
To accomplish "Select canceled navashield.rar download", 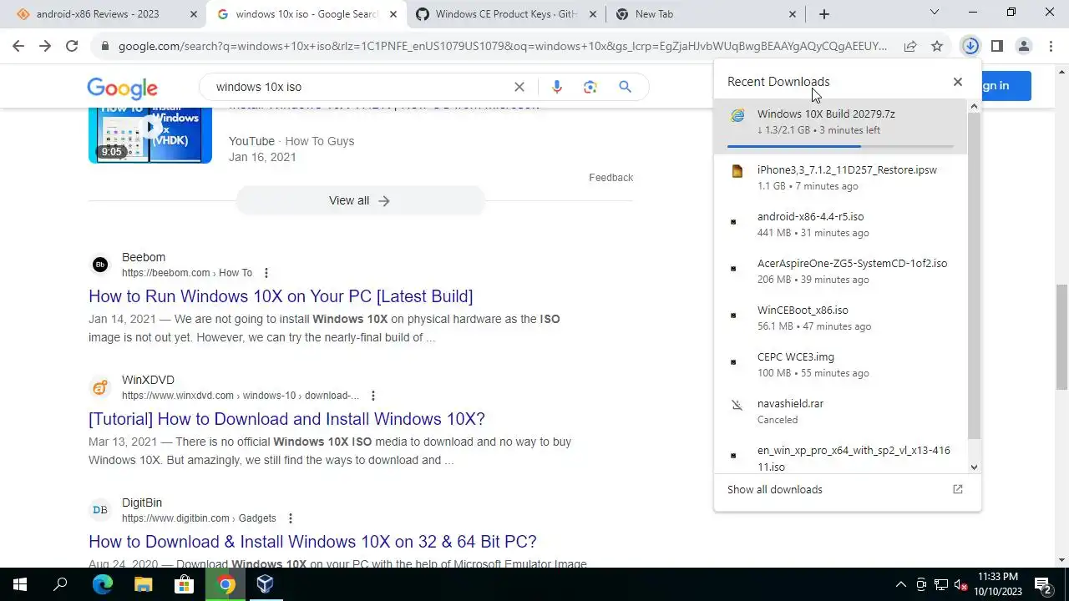I will (x=841, y=412).
